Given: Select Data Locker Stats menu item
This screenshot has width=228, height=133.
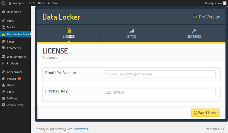Looking at the screenshot, I should tap(15, 34).
